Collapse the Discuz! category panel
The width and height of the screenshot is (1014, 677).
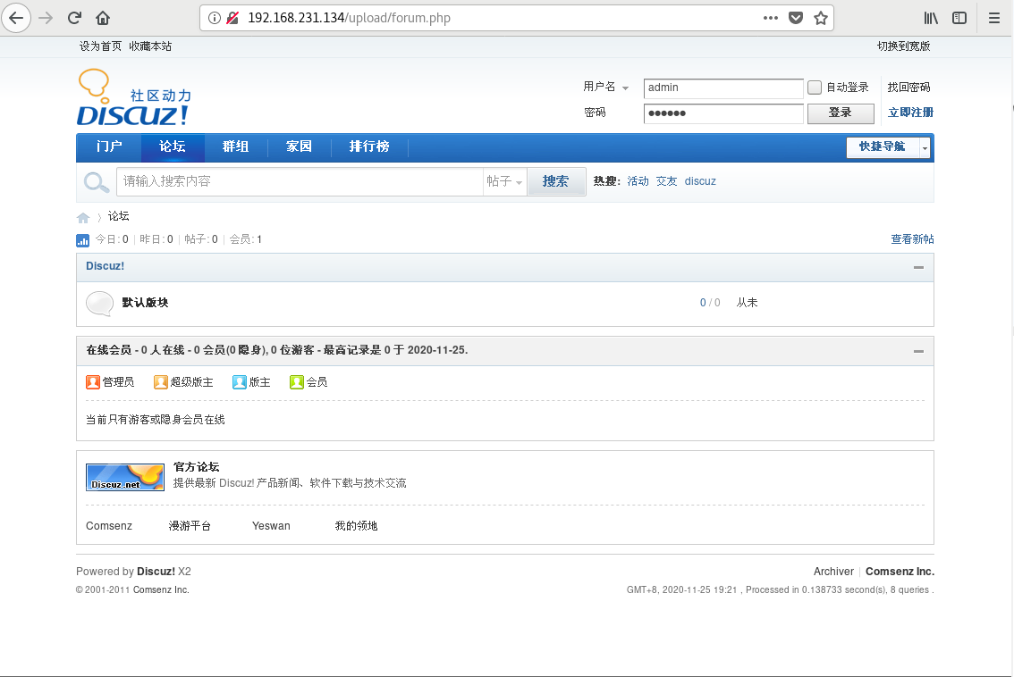tap(917, 265)
